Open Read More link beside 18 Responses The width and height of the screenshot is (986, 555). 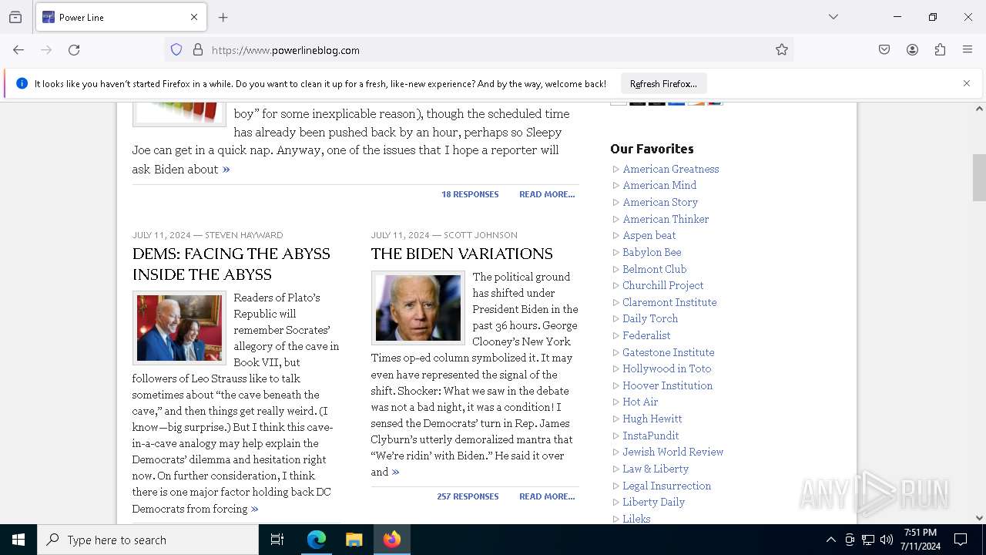(x=547, y=194)
